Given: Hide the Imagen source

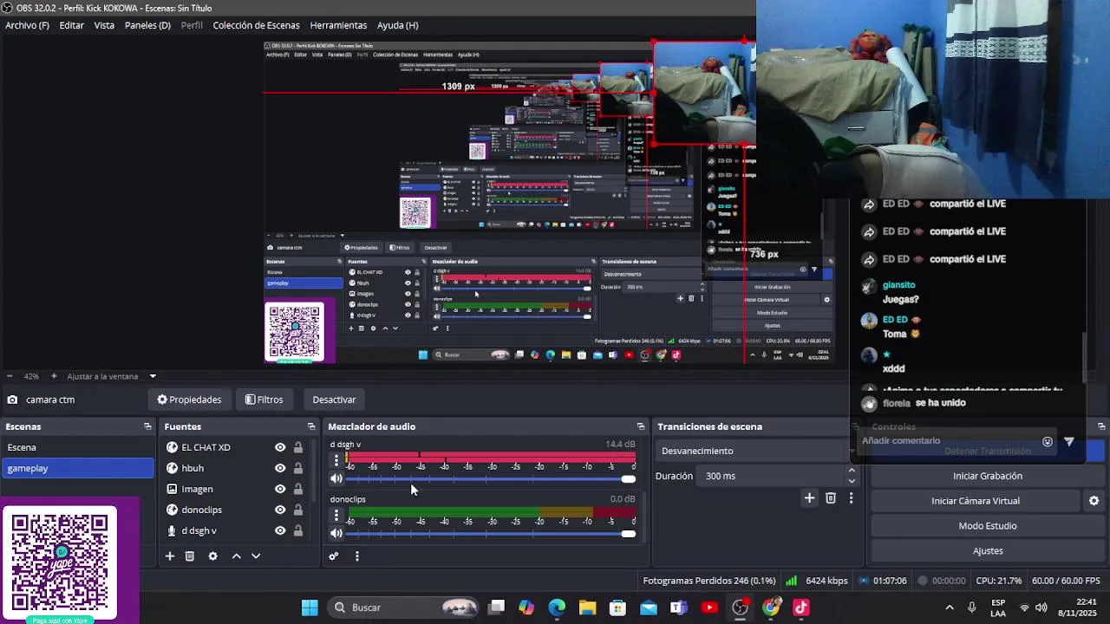Looking at the screenshot, I should [x=280, y=489].
